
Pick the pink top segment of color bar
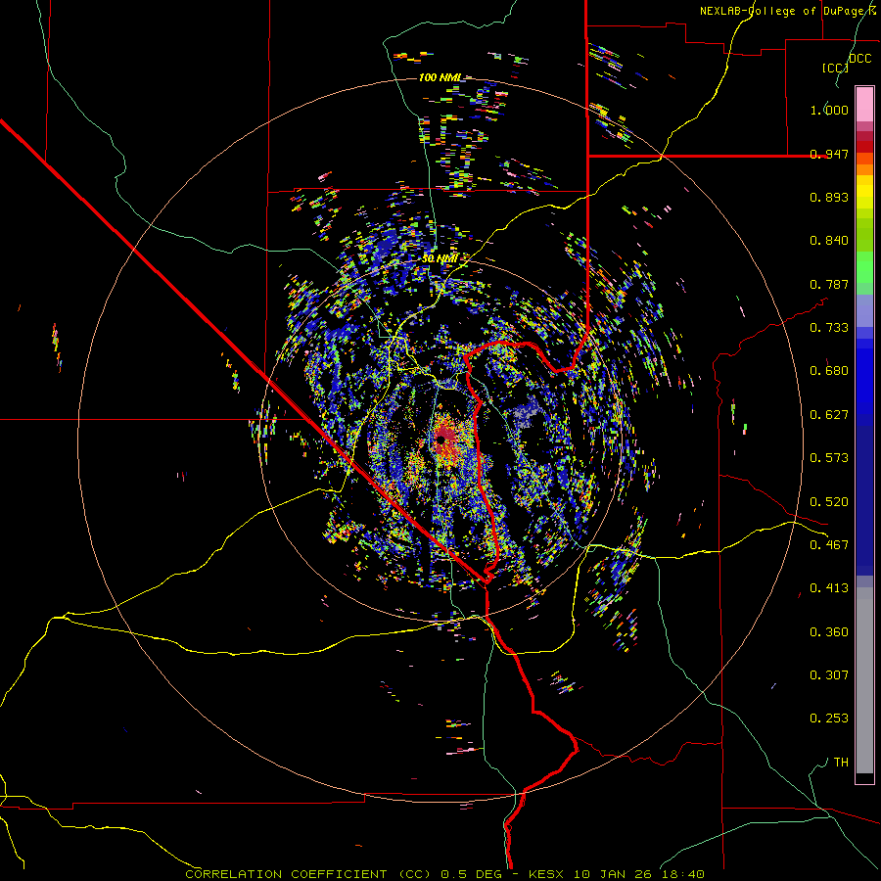tap(864, 105)
